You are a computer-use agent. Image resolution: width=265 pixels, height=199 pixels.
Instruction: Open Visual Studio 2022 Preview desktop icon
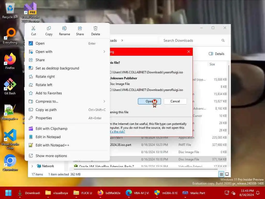click(x=30, y=12)
